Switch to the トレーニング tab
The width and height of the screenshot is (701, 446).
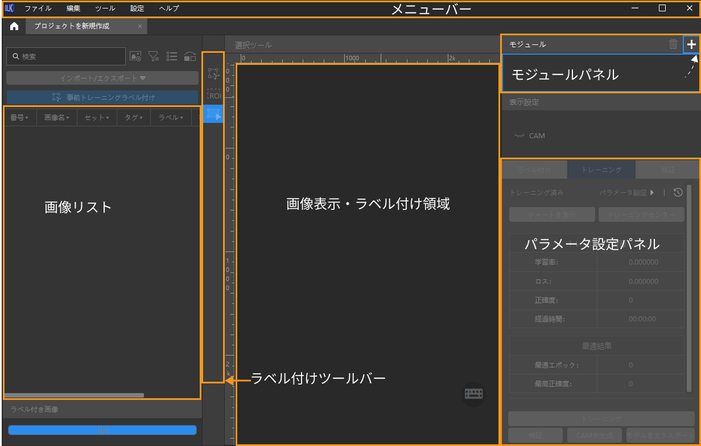601,170
